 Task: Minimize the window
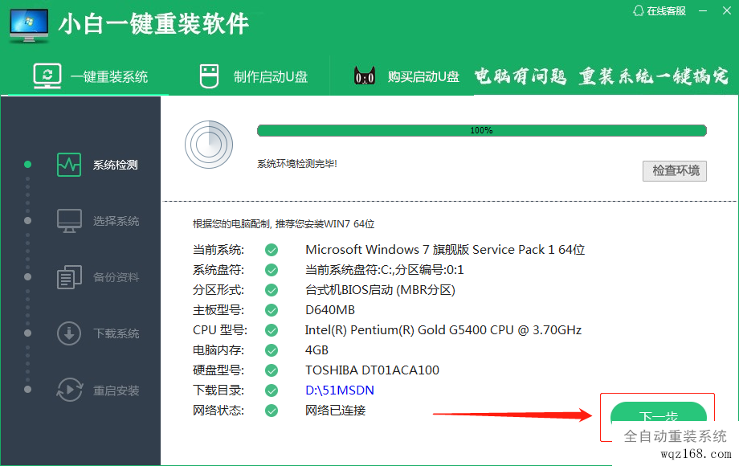pyautogui.click(x=703, y=10)
